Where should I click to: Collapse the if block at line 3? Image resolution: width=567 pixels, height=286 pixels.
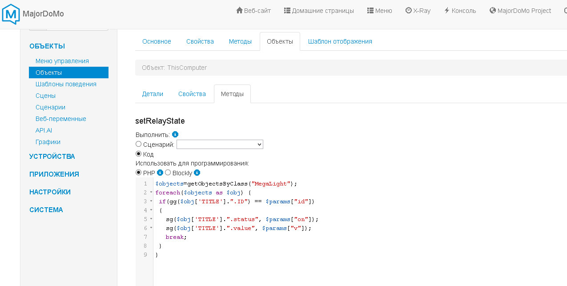click(x=151, y=201)
